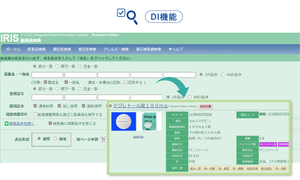Click the カルバマゼピン generic name
Viewport: 300px width, 180px height.
coord(200,121)
